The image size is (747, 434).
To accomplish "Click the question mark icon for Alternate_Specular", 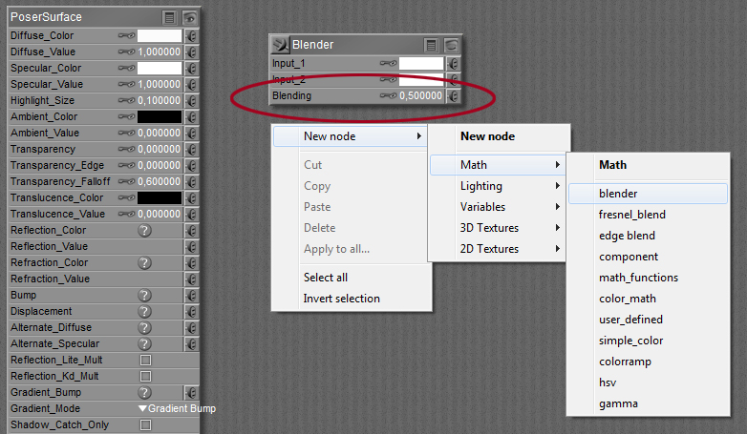I will coord(145,343).
